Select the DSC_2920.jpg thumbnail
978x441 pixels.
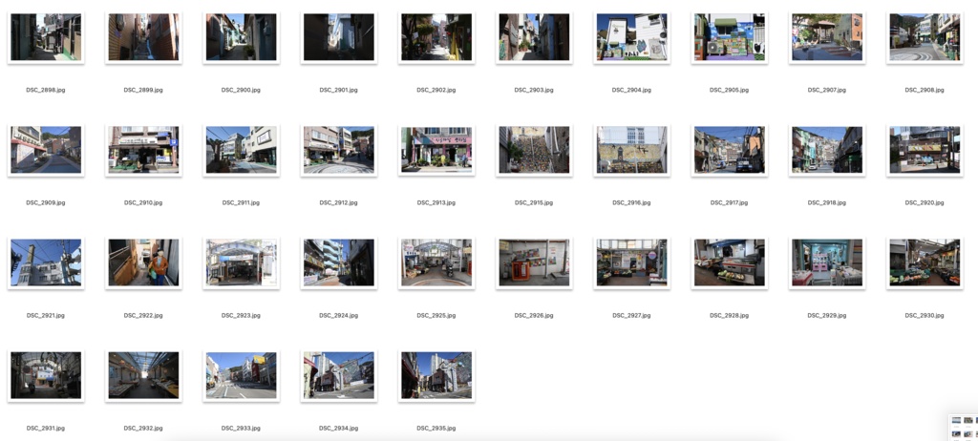coord(925,150)
